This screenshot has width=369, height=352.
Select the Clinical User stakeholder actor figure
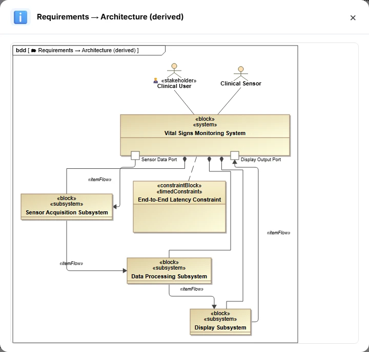[x=174, y=70]
